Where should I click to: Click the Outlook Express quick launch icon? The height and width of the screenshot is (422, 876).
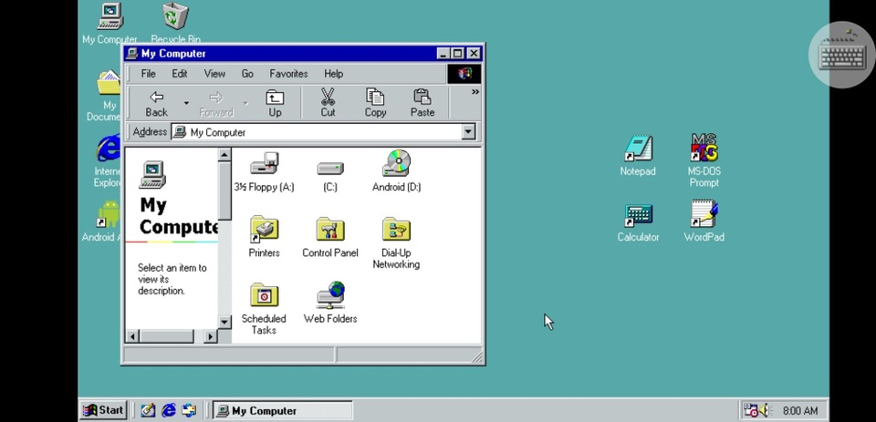click(190, 410)
